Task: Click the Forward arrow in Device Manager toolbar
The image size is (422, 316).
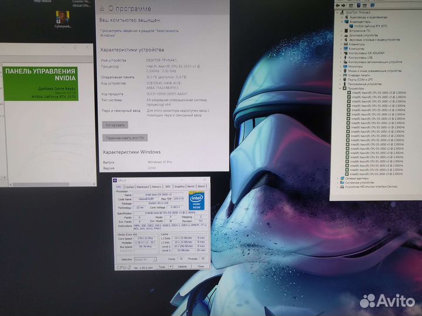Action: point(343,5)
